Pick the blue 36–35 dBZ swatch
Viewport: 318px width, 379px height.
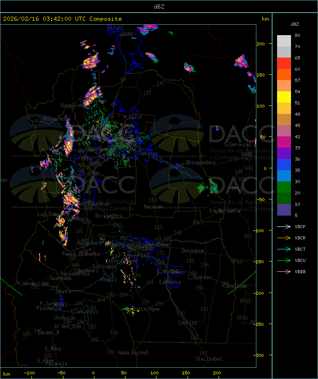284,165
